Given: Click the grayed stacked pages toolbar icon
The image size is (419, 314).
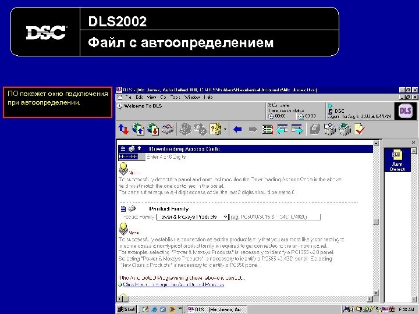Looking at the screenshot, I should click(x=315, y=130).
